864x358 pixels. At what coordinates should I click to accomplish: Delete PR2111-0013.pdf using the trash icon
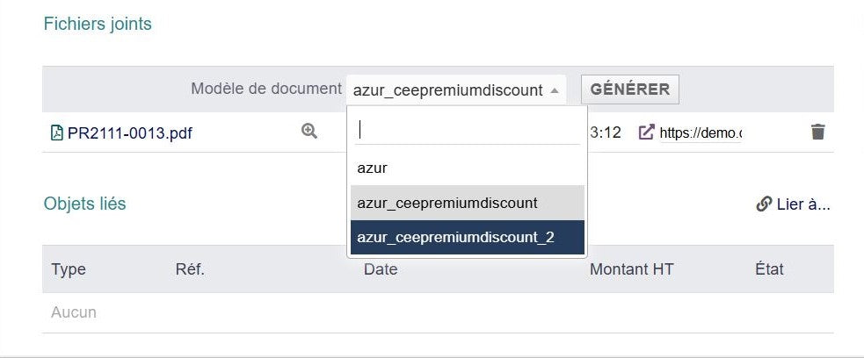pos(817,132)
